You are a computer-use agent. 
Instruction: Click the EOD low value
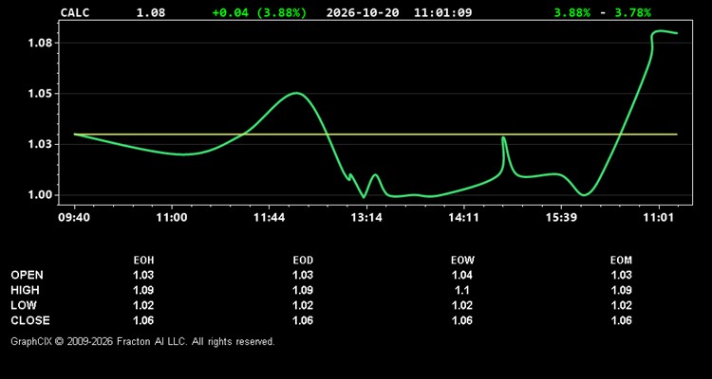[303, 305]
